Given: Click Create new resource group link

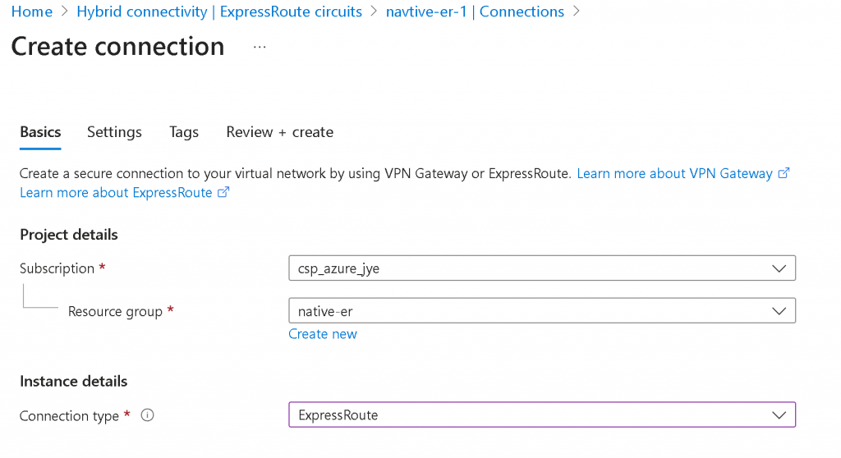Looking at the screenshot, I should pos(323,334).
